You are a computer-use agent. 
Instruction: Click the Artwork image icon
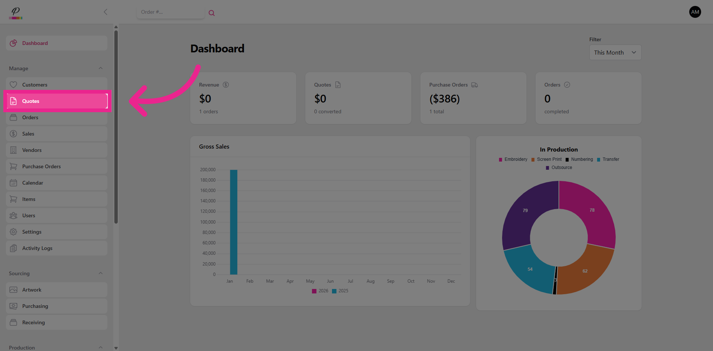(13, 290)
